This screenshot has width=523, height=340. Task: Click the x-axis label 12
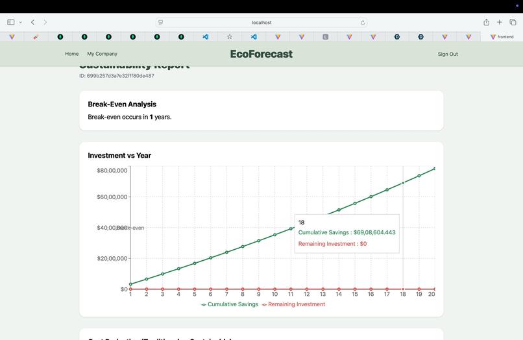tap(307, 294)
